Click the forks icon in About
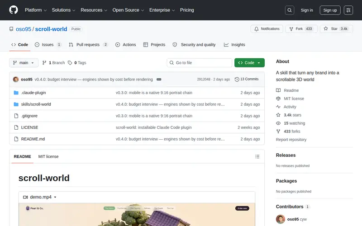This screenshot has width=362, height=226. click(278, 132)
